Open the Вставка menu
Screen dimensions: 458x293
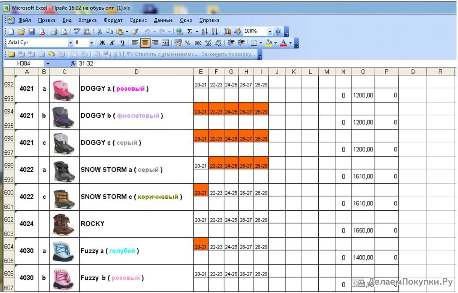click(87, 20)
